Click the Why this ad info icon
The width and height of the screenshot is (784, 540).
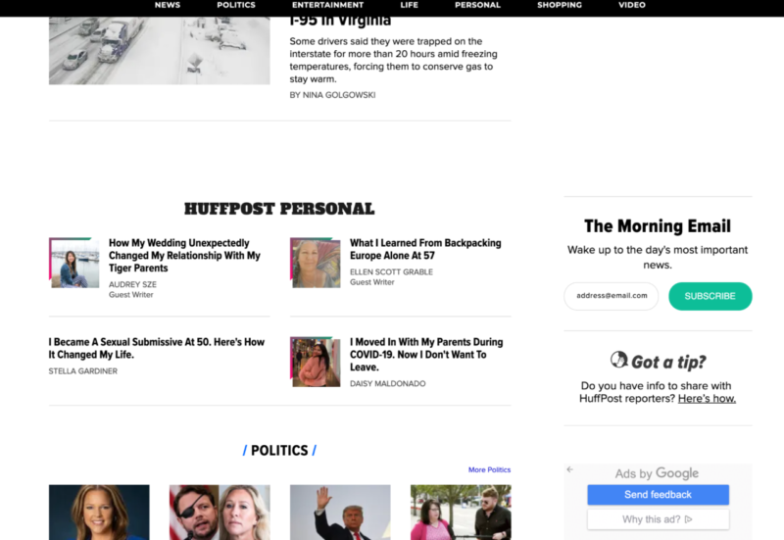[x=689, y=519]
